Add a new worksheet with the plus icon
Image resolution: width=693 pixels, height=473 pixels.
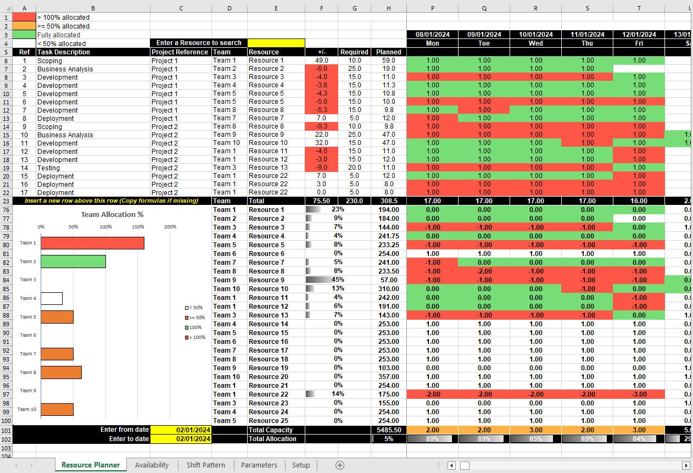[x=339, y=465]
